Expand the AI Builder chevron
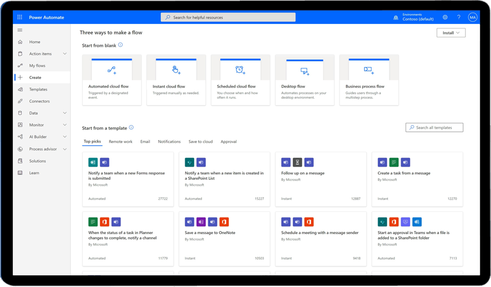Image resolution: width=491 pixels, height=287 pixels. click(65, 137)
